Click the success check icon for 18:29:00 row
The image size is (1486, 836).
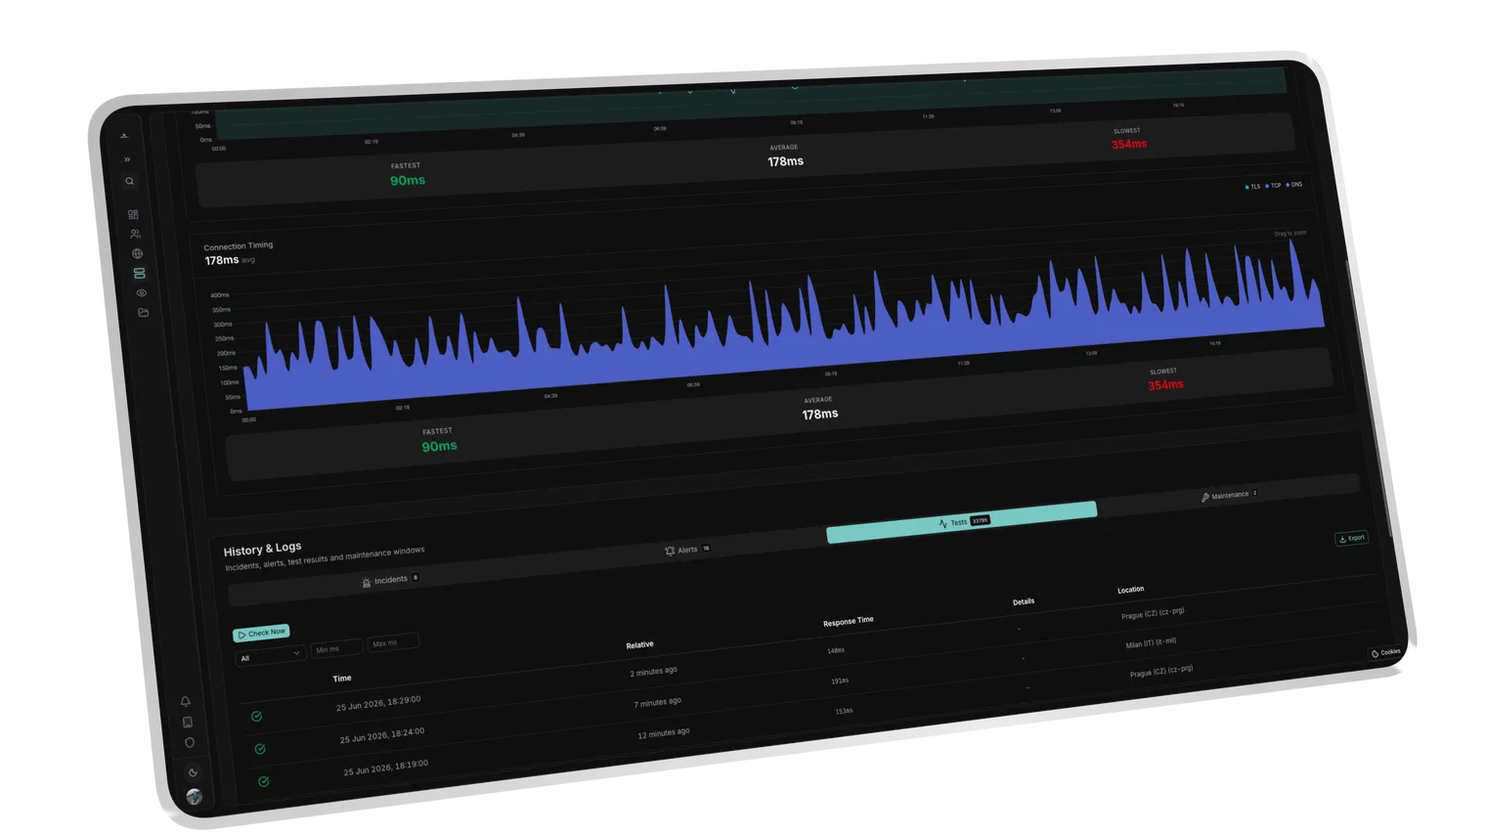pos(256,717)
